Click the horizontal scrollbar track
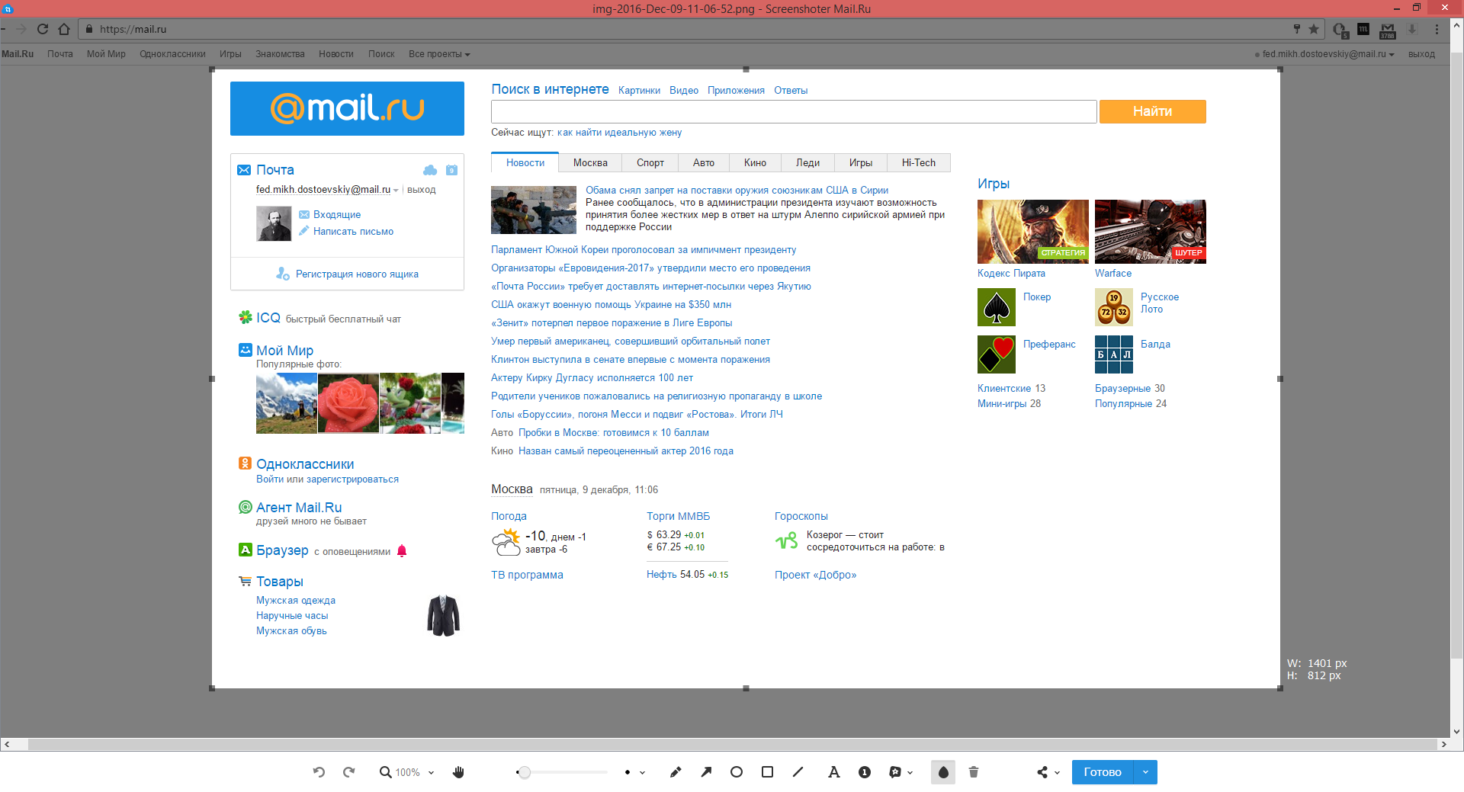This screenshot has height=792, width=1464. [x=732, y=744]
